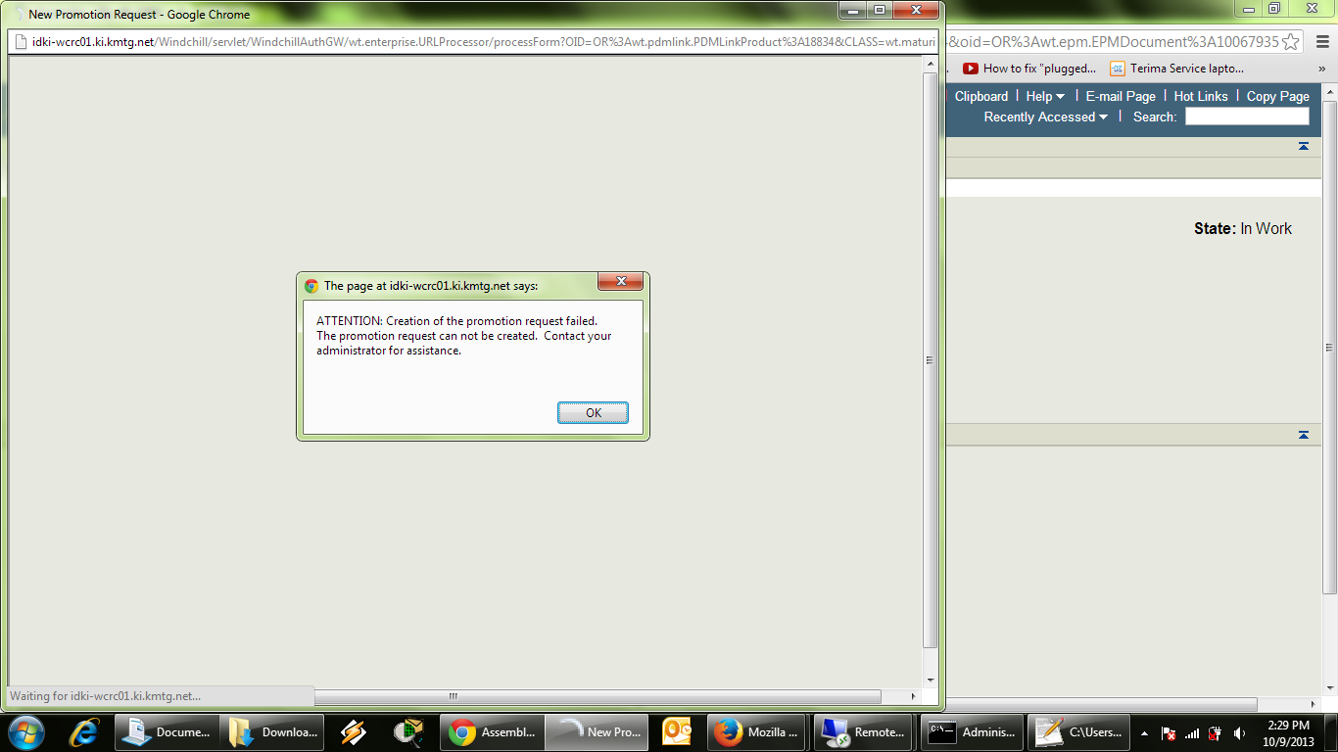
Task: Show more bookmarks with the double chevron
Action: tap(1321, 69)
